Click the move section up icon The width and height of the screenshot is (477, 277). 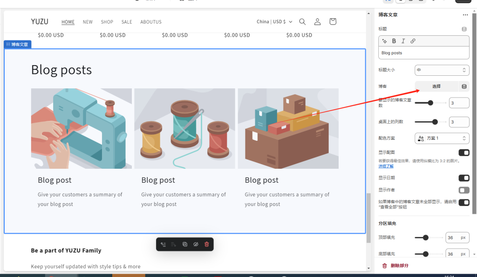[x=163, y=244]
